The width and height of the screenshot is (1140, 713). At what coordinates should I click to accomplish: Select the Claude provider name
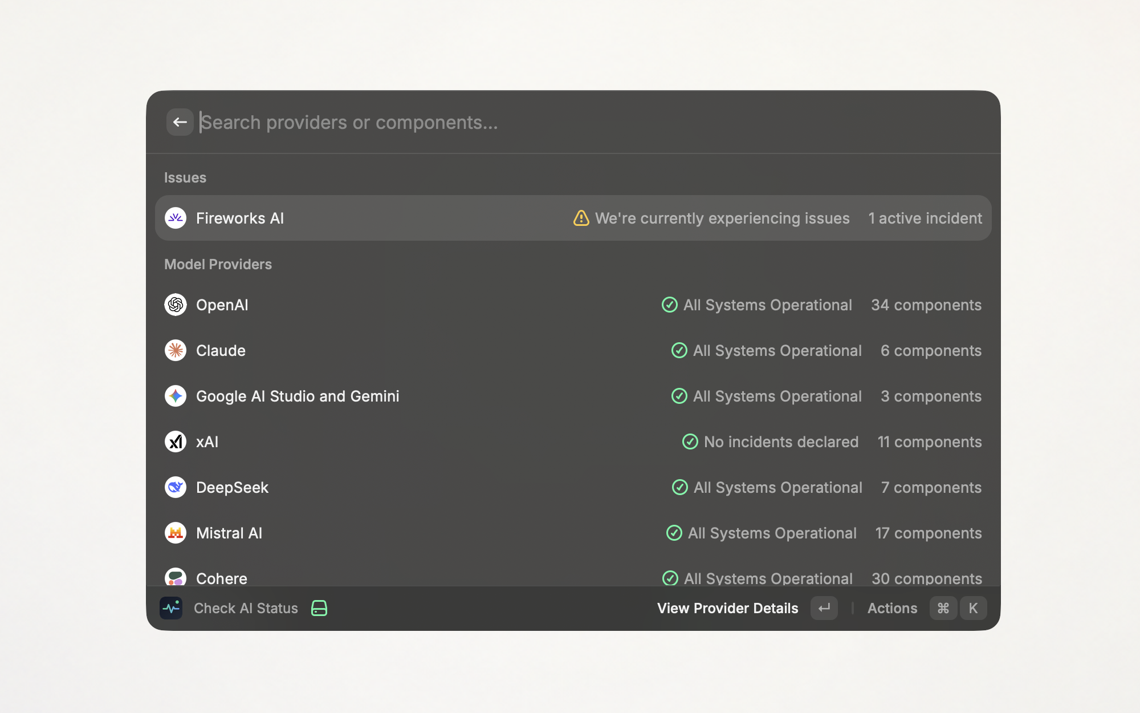(x=221, y=351)
